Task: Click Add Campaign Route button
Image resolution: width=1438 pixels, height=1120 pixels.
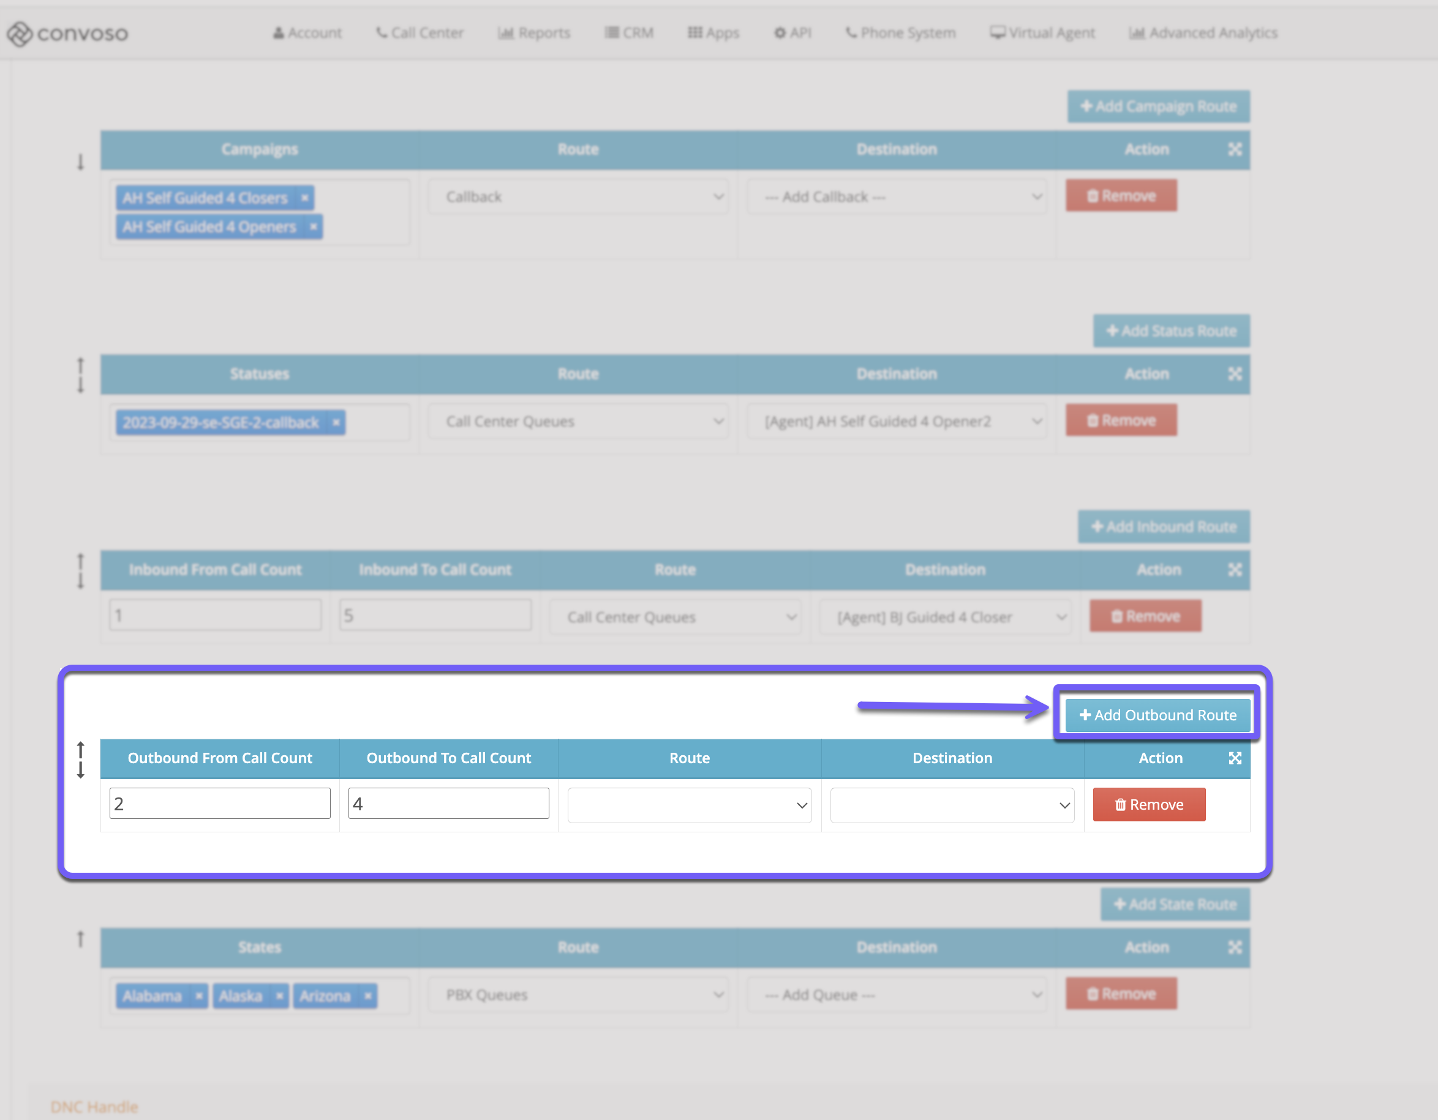Action: pyautogui.click(x=1158, y=106)
